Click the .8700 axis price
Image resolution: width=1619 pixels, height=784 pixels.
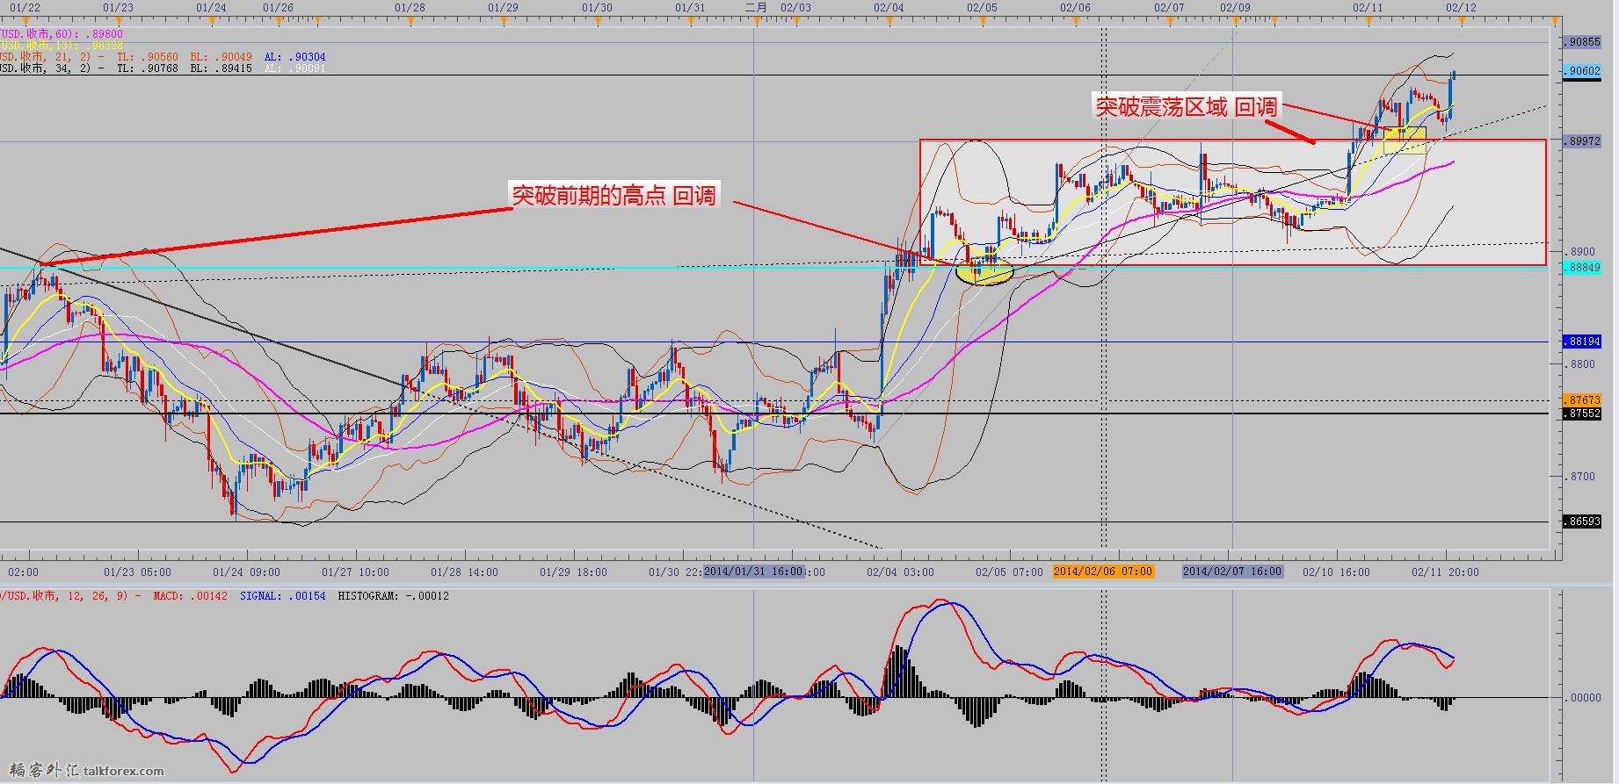click(1582, 477)
